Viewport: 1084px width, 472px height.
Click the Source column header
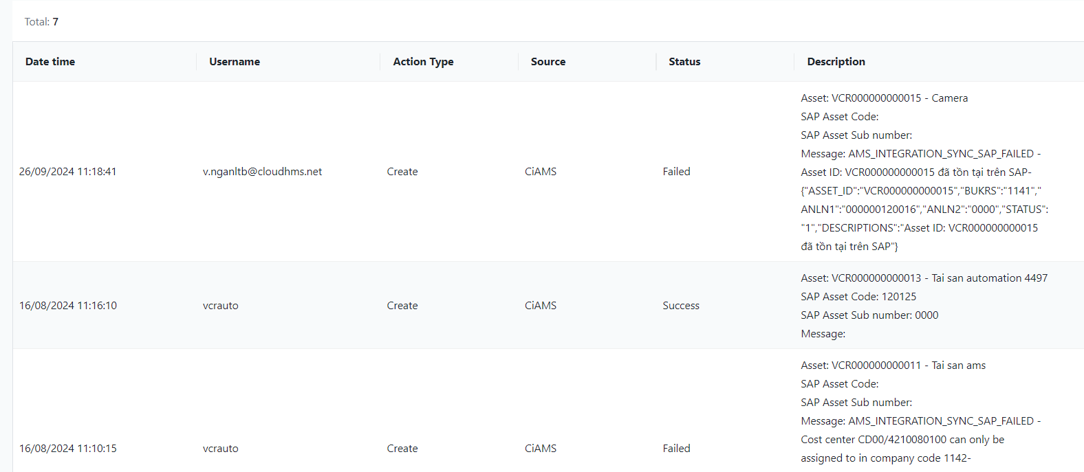(548, 62)
